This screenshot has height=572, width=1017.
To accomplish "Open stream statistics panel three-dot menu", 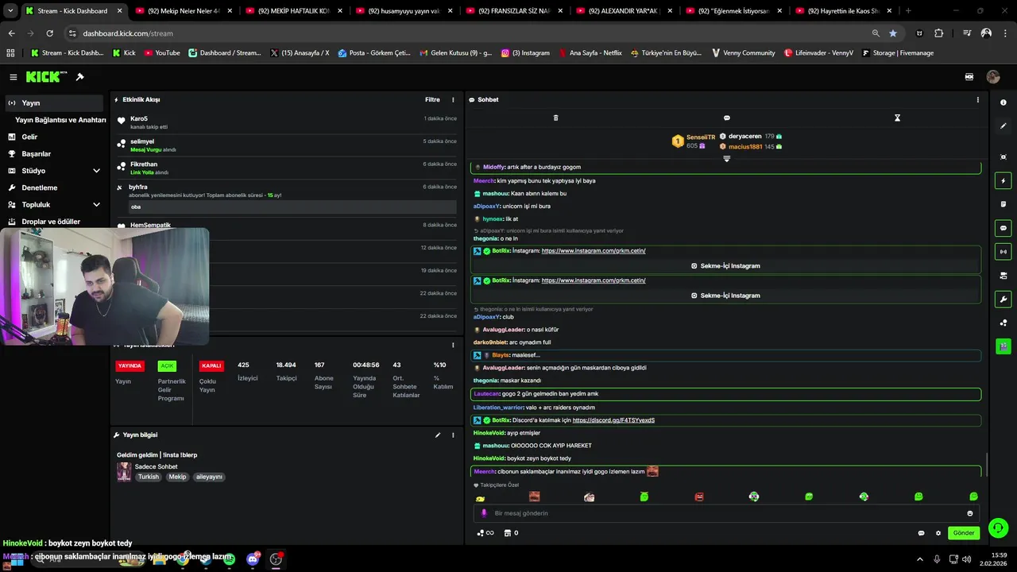I will [x=453, y=346].
